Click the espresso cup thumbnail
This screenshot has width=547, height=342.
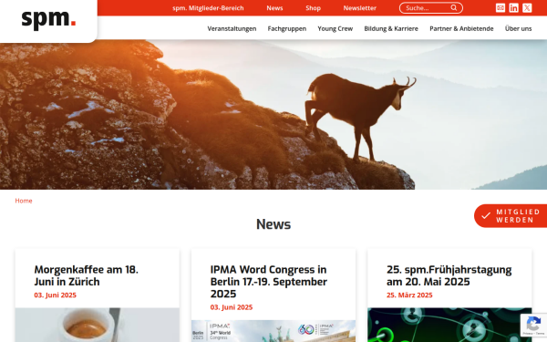coord(98,325)
